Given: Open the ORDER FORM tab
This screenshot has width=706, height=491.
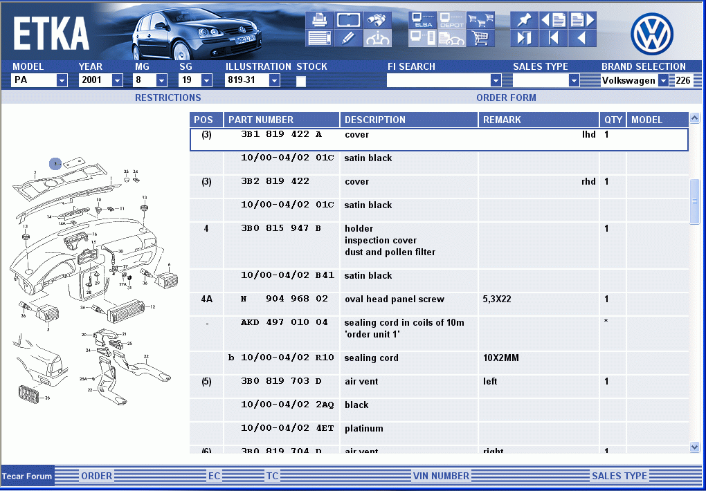Looking at the screenshot, I should [x=506, y=98].
